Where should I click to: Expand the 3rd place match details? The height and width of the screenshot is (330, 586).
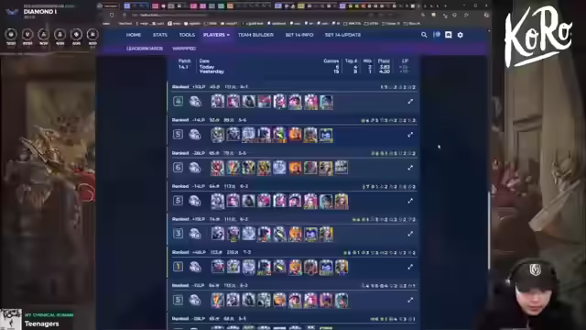tap(410, 234)
